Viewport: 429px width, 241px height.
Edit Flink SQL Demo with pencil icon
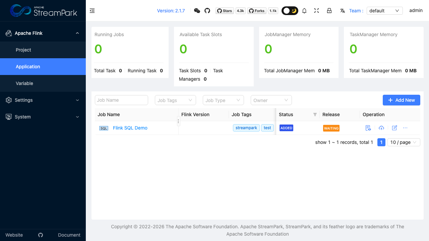point(394,128)
